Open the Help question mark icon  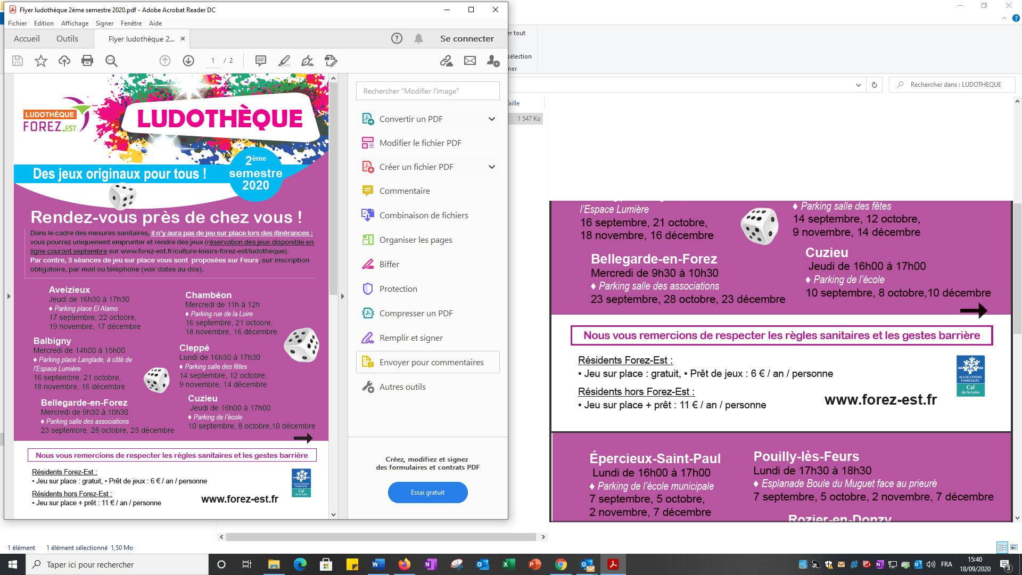[397, 38]
